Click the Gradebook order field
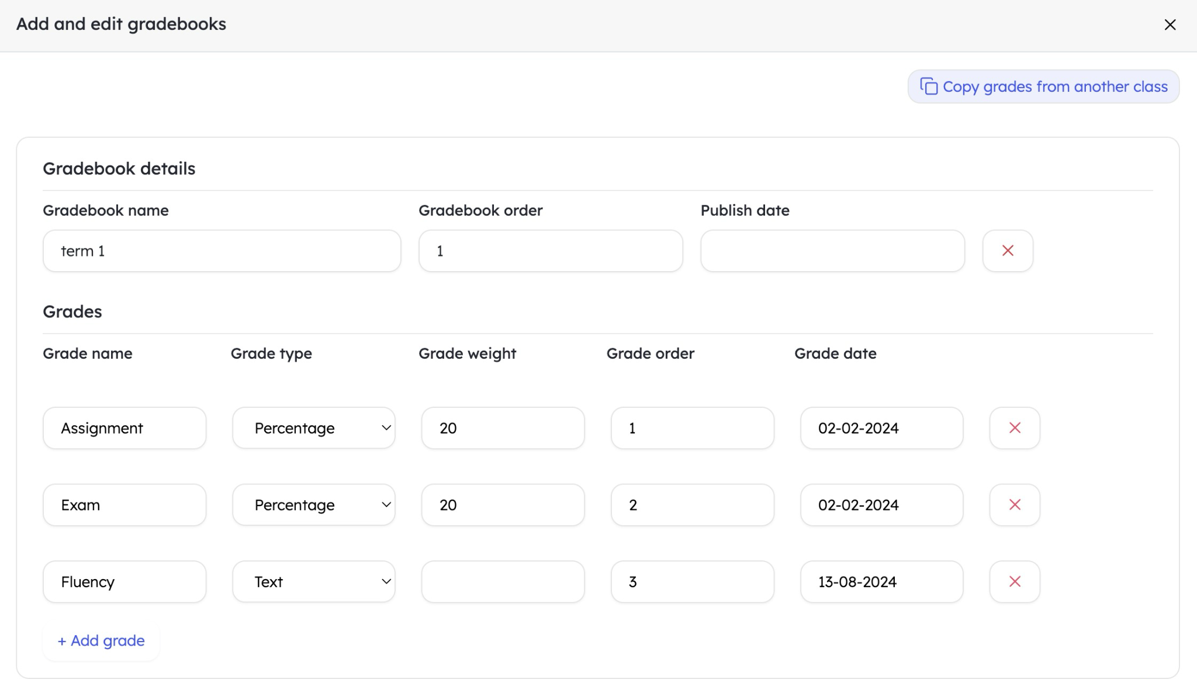Viewport: 1197px width, 693px height. [550, 251]
